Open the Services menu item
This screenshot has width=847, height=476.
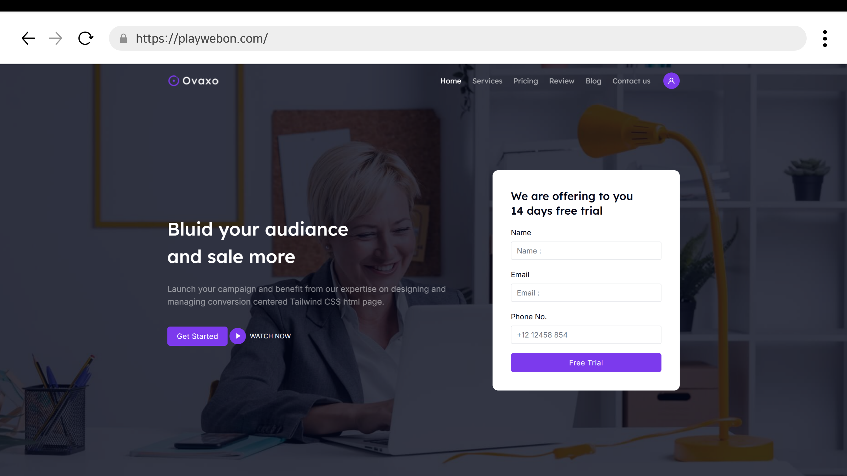pyautogui.click(x=487, y=81)
